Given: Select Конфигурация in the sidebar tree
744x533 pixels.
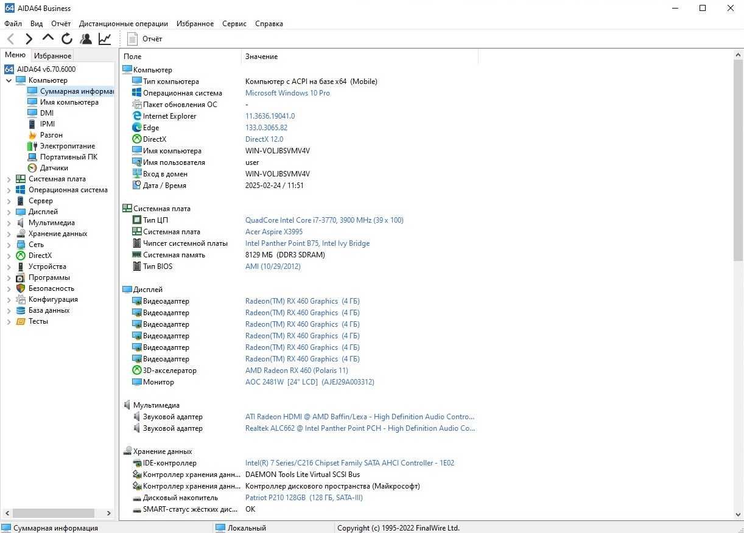Looking at the screenshot, I should tap(53, 299).
